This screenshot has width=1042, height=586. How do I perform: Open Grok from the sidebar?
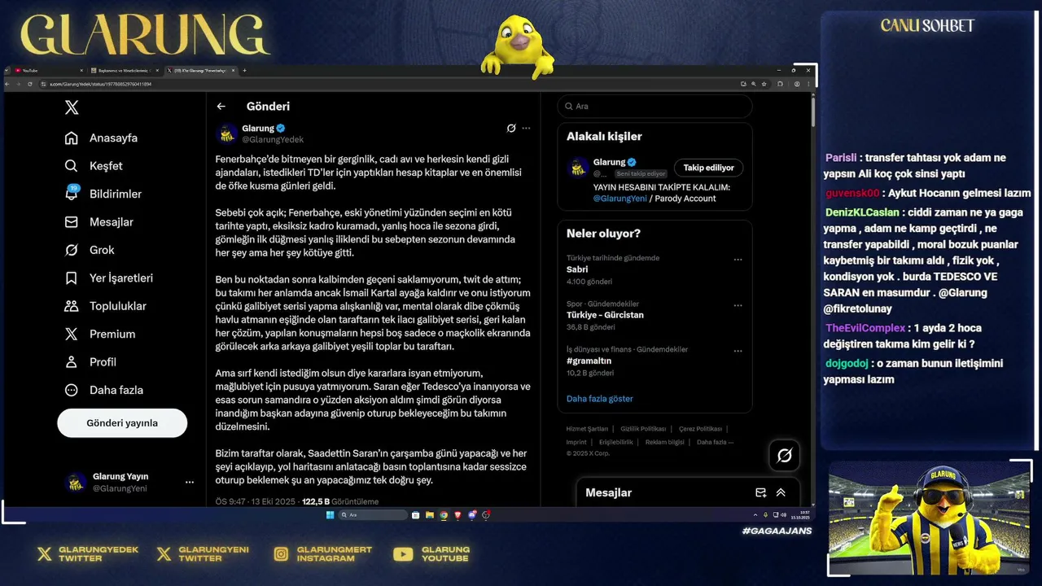tap(90, 250)
